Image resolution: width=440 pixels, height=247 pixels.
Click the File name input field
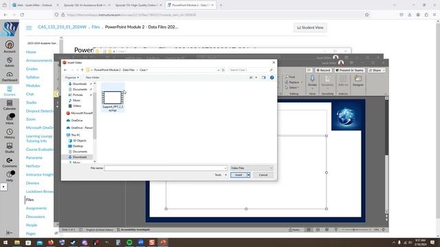[x=166, y=168]
